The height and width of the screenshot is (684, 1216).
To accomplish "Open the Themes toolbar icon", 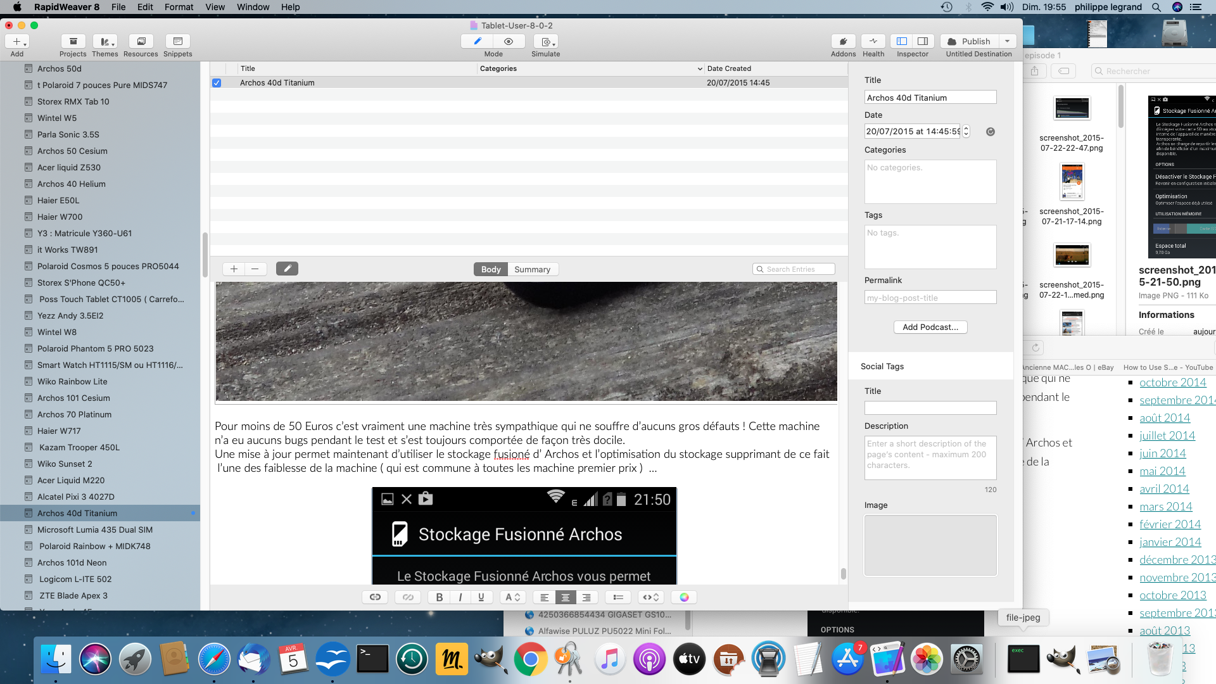I will click(104, 41).
